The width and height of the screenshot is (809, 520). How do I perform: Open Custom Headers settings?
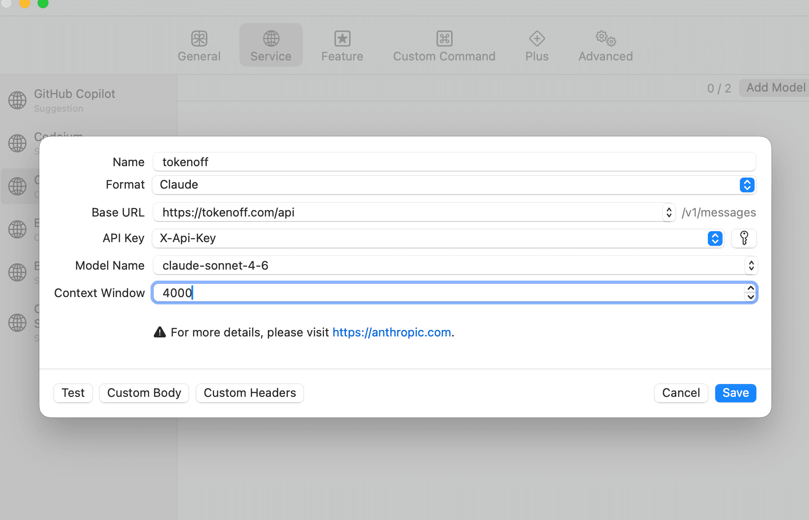[x=250, y=393]
